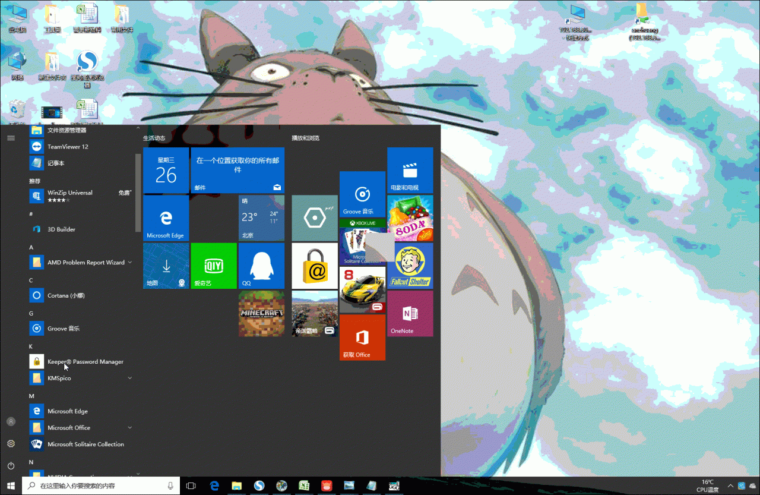Click the letter C group header
760x495 pixels.
[x=31, y=280]
